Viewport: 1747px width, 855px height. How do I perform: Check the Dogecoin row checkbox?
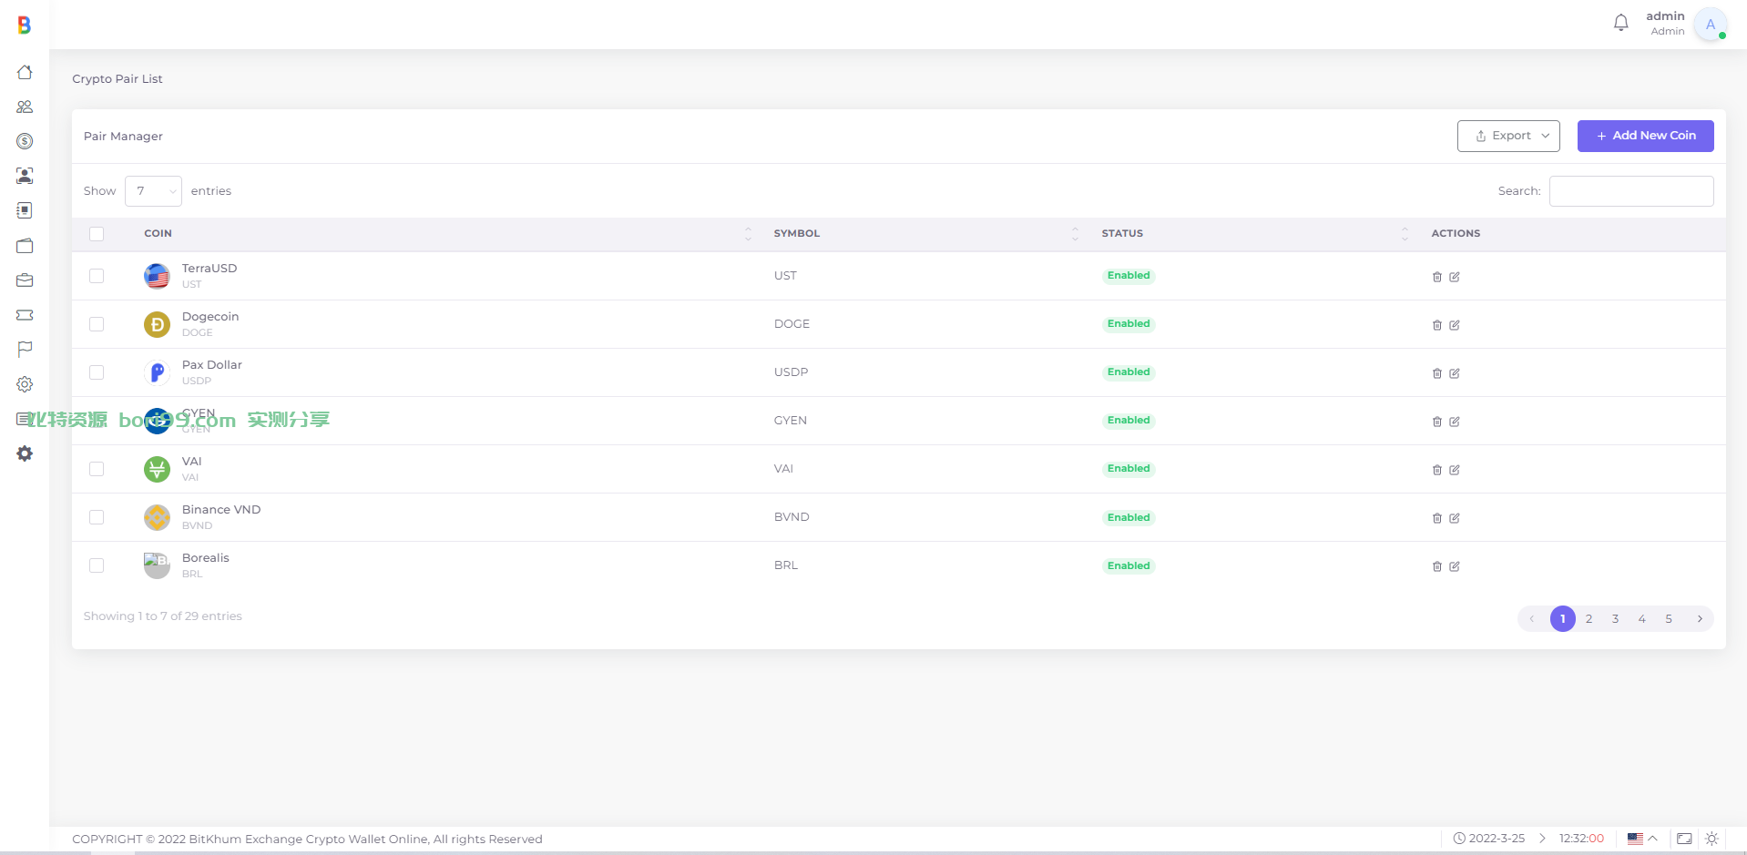point(97,324)
